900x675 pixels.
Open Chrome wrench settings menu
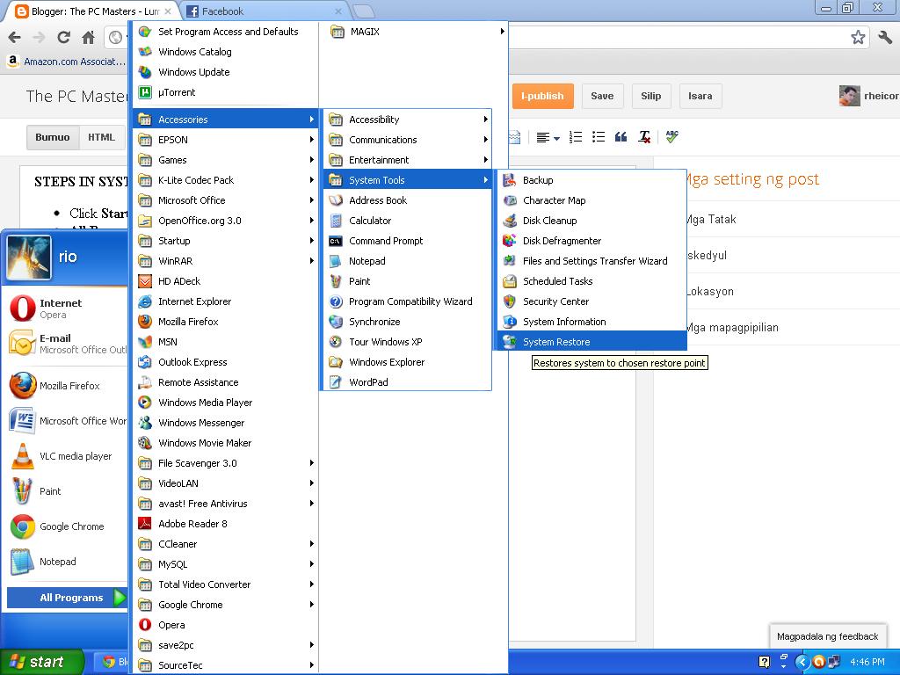(x=885, y=38)
